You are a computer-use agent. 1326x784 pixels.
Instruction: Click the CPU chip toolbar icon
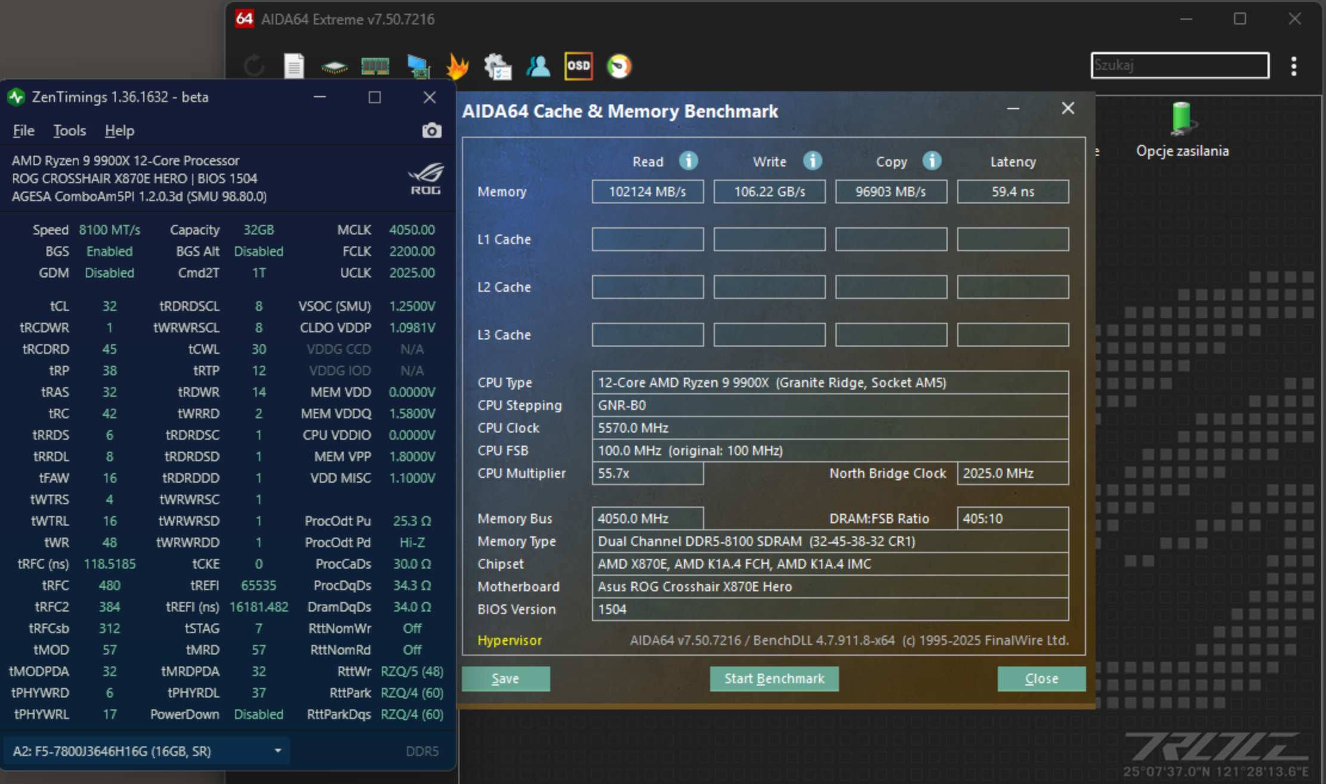(334, 67)
